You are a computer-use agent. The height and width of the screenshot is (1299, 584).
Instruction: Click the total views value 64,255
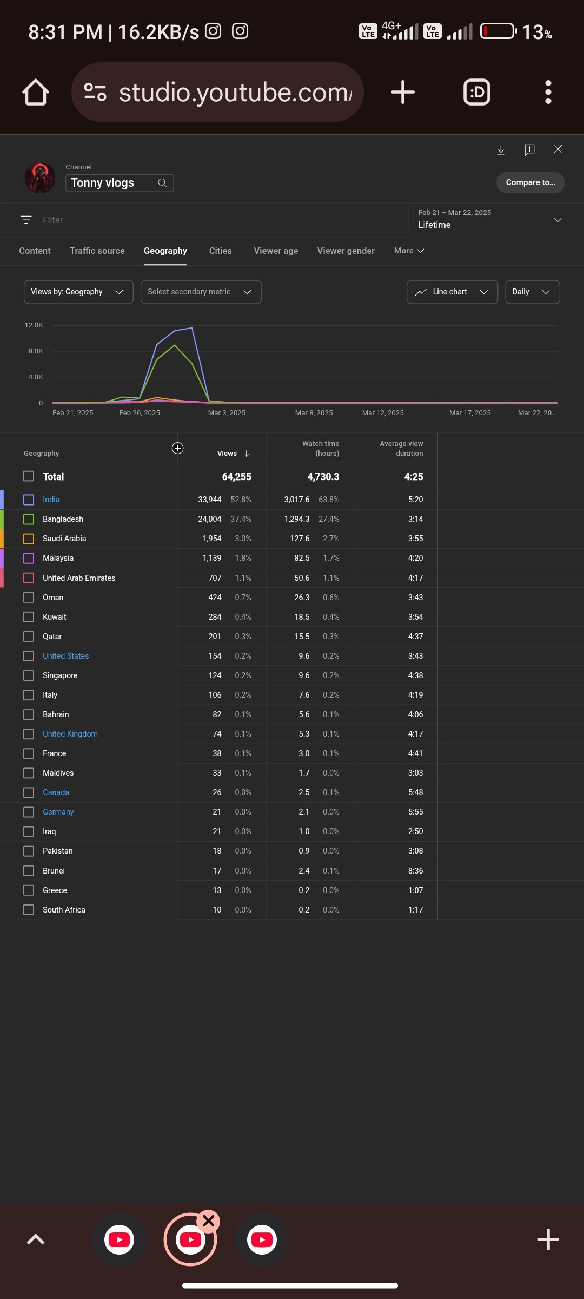click(x=237, y=477)
